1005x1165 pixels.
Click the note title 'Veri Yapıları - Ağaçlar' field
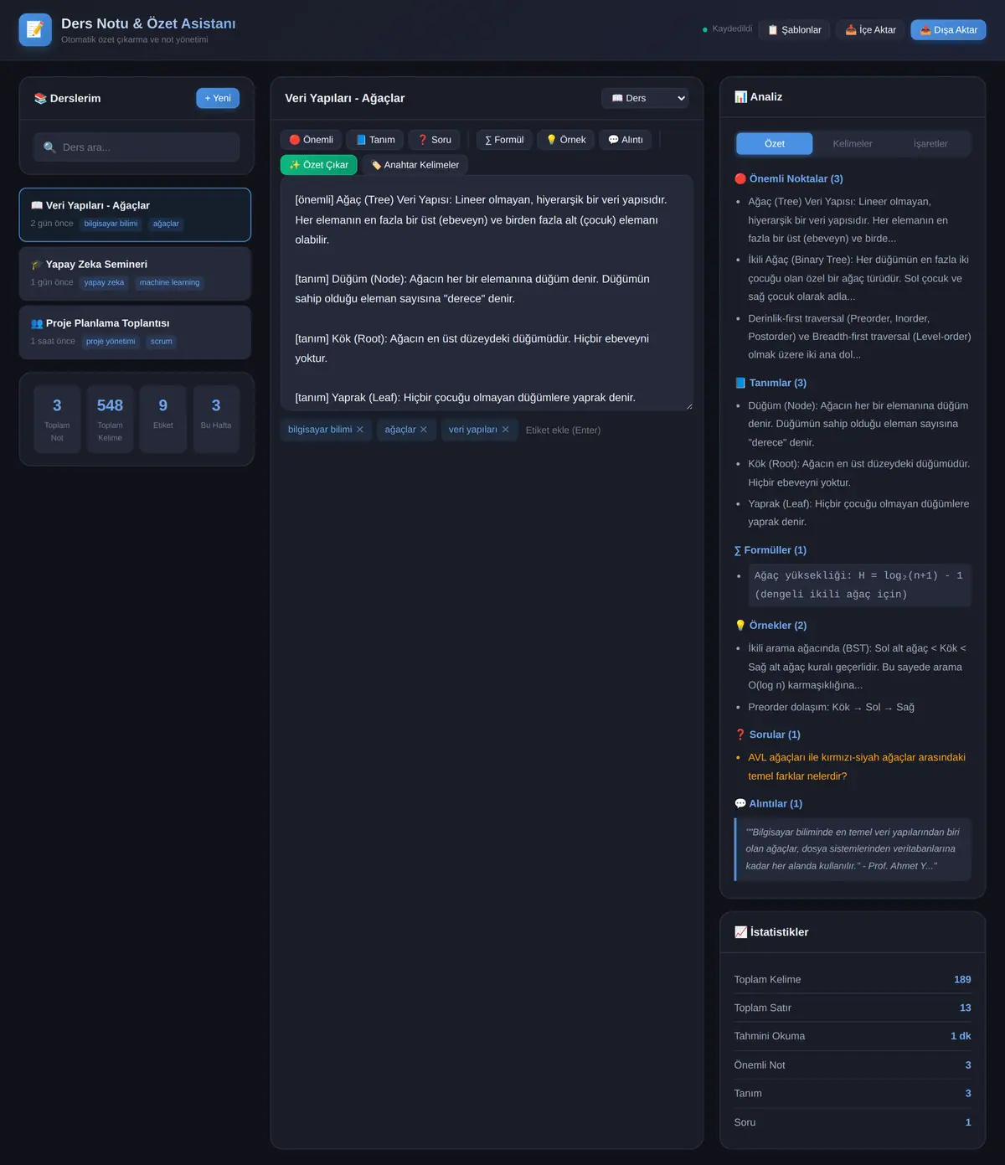[x=438, y=98]
